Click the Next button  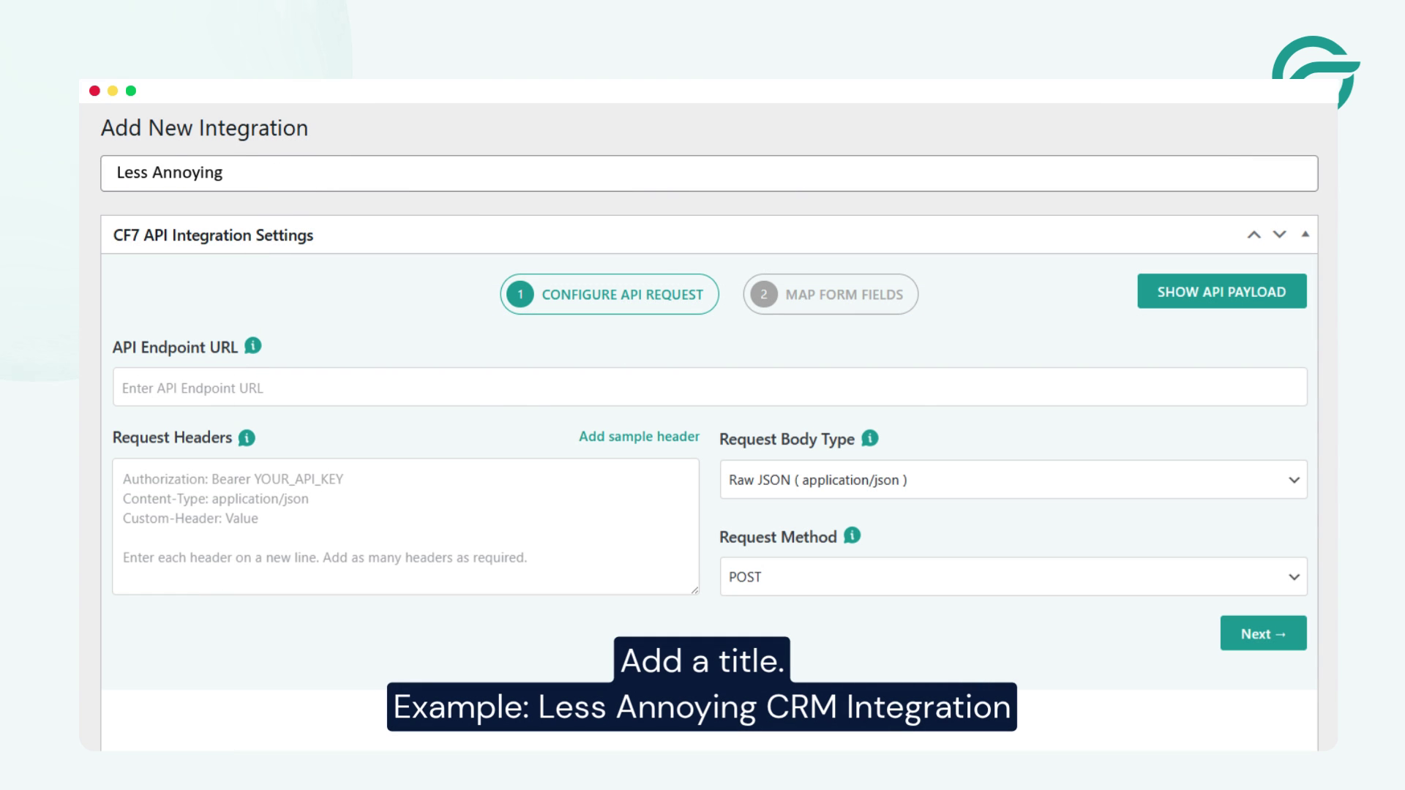point(1263,633)
